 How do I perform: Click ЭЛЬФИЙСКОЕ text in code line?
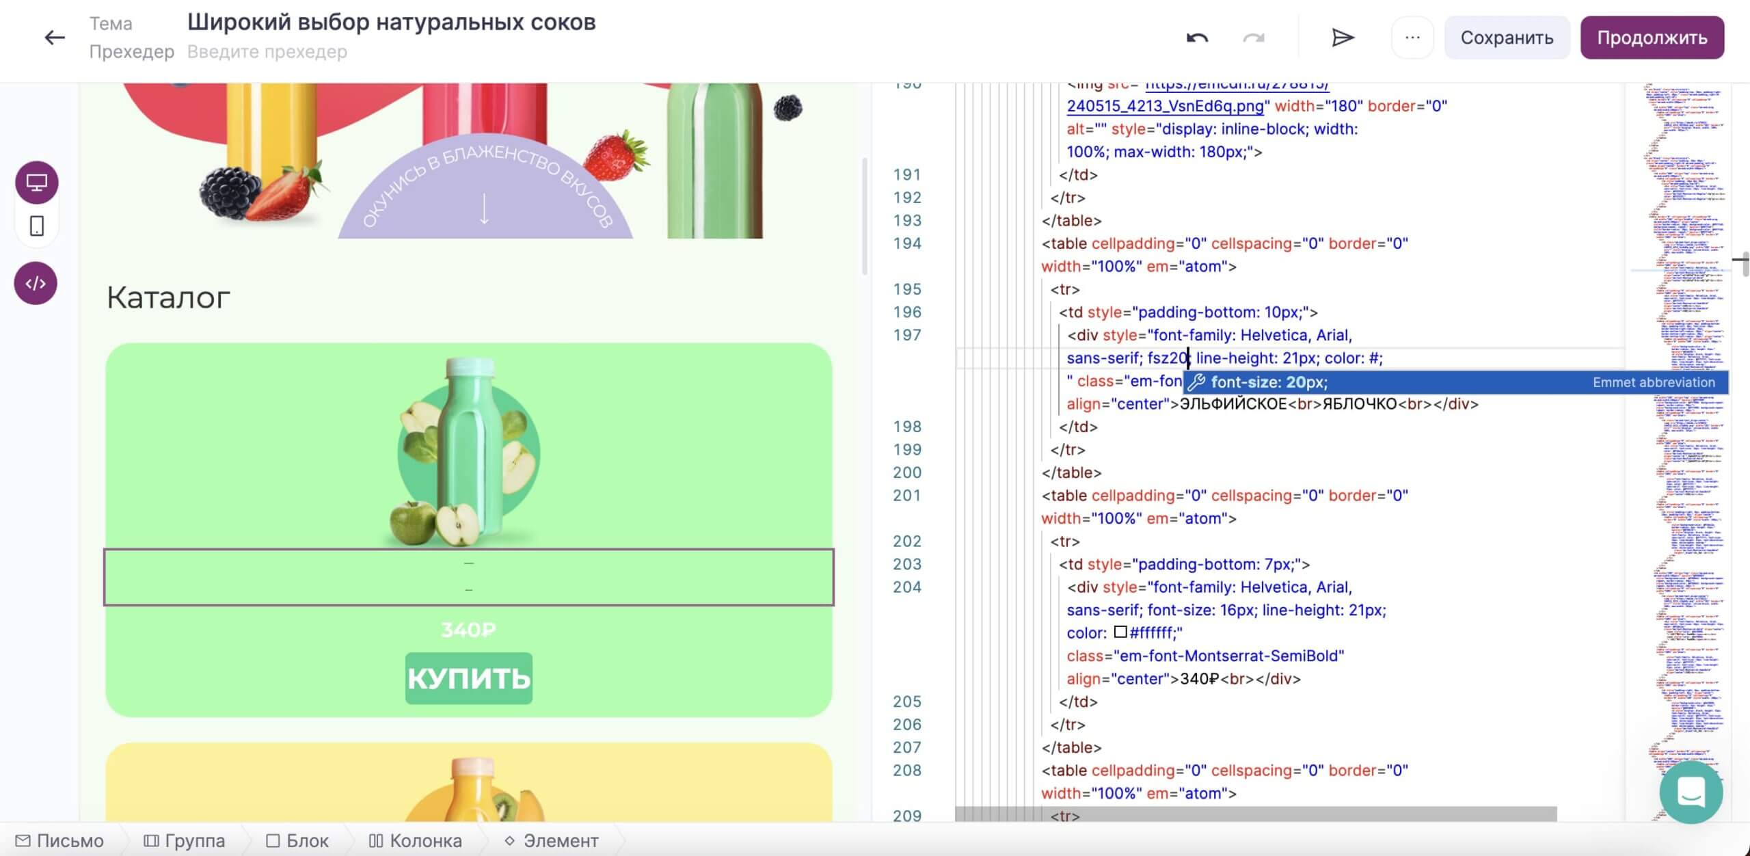click(x=1233, y=404)
